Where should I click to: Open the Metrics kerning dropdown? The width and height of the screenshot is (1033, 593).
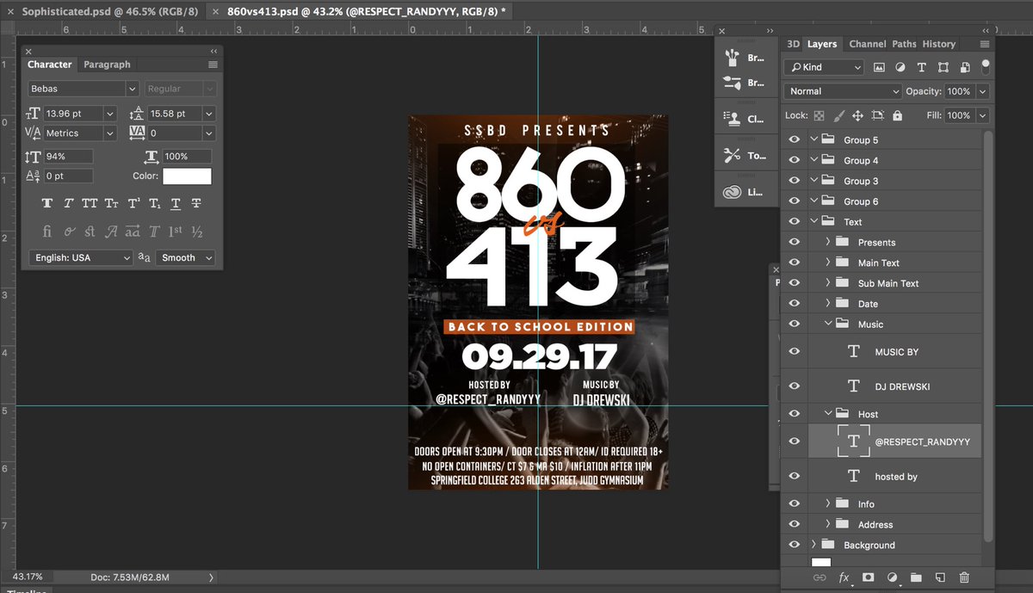(x=109, y=133)
